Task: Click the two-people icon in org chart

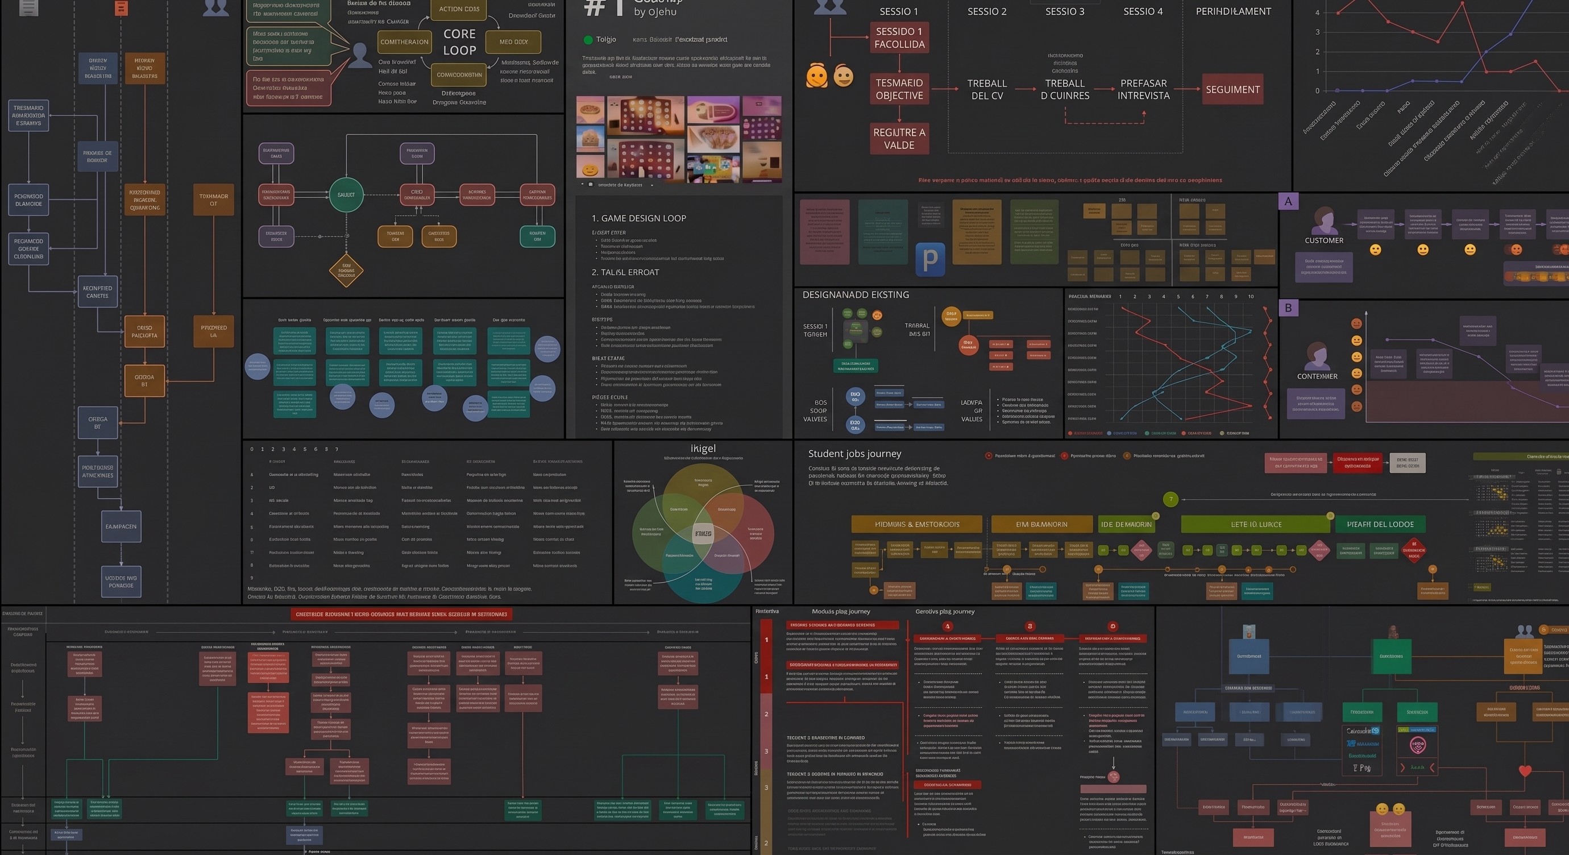Action: [1525, 632]
